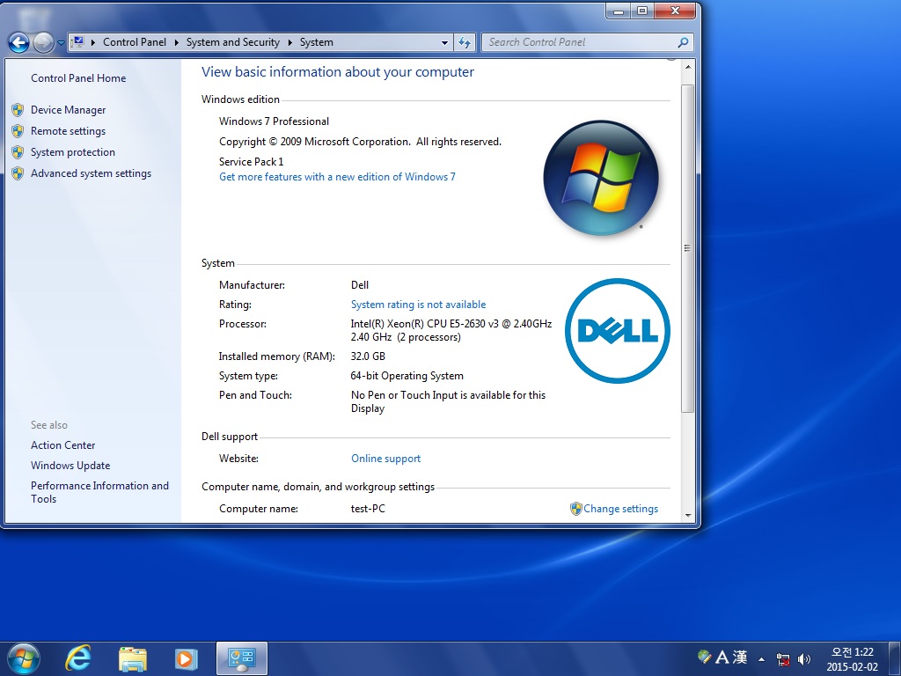This screenshot has width=901, height=676.
Task: Select System and Security breadcrumb
Action: pos(232,42)
